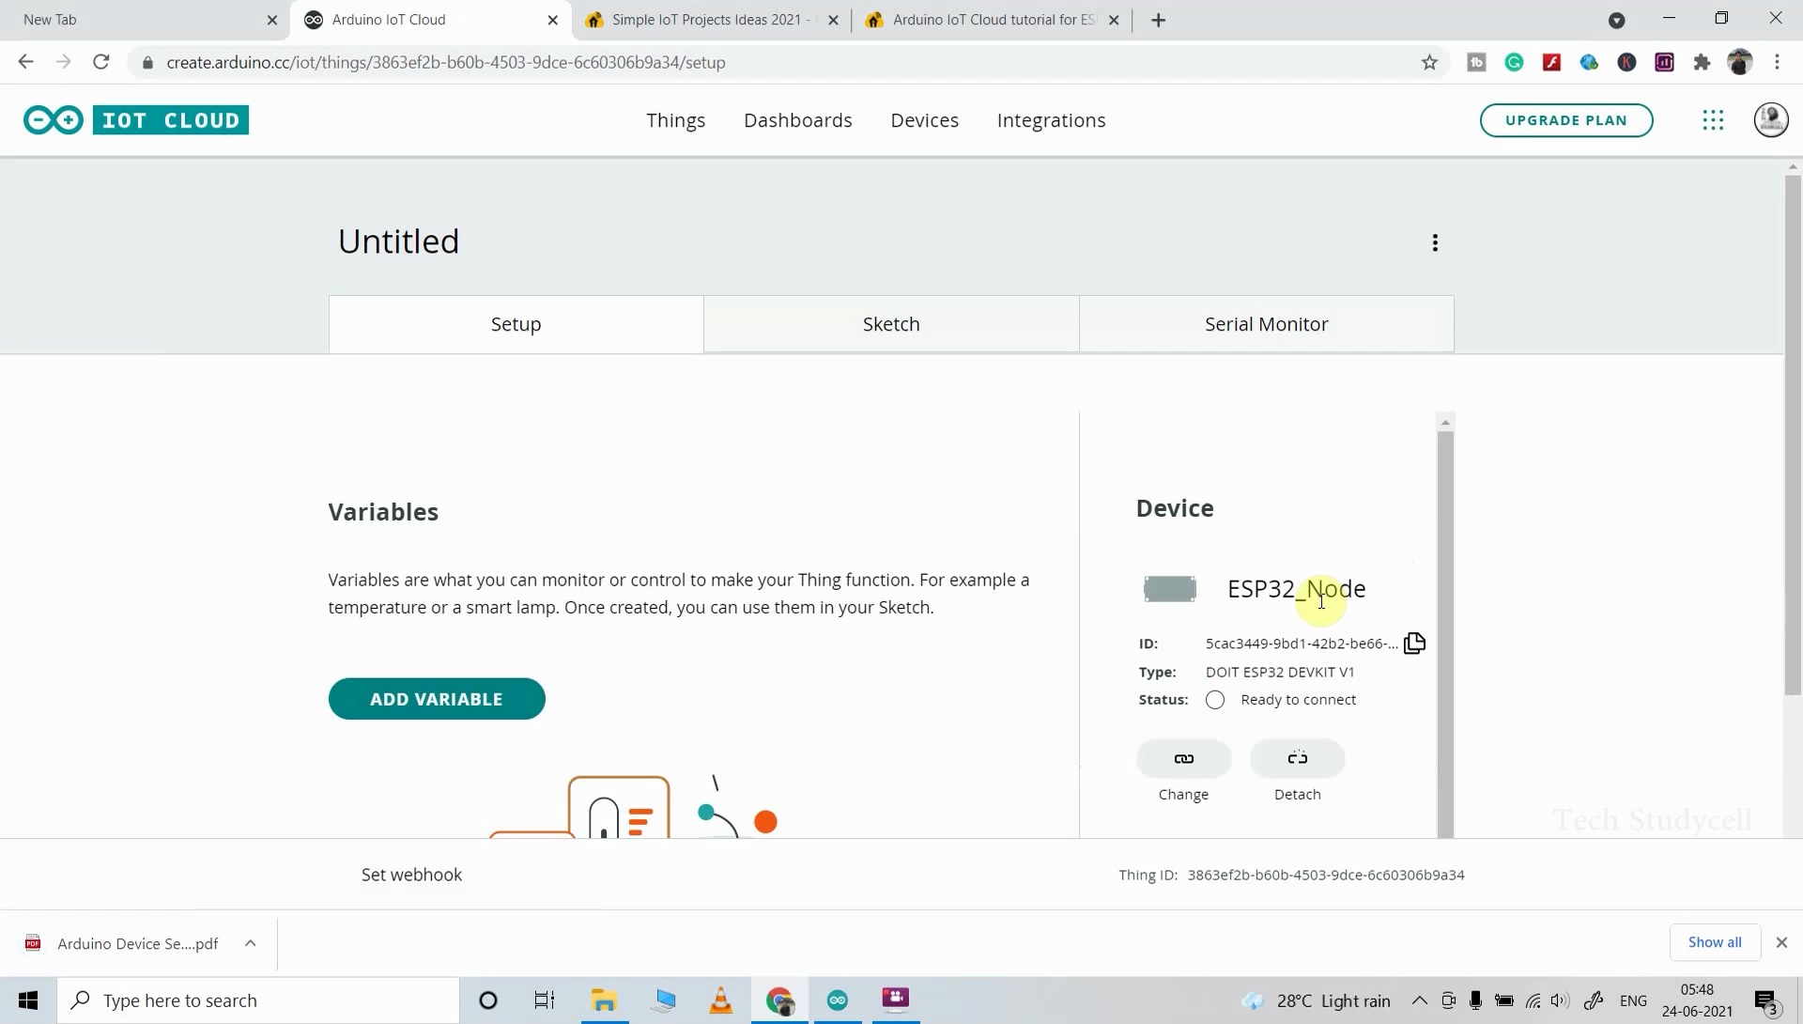The height and width of the screenshot is (1024, 1803).
Task: Open the Arduino IoT Cloud logo home
Action: pos(136,120)
